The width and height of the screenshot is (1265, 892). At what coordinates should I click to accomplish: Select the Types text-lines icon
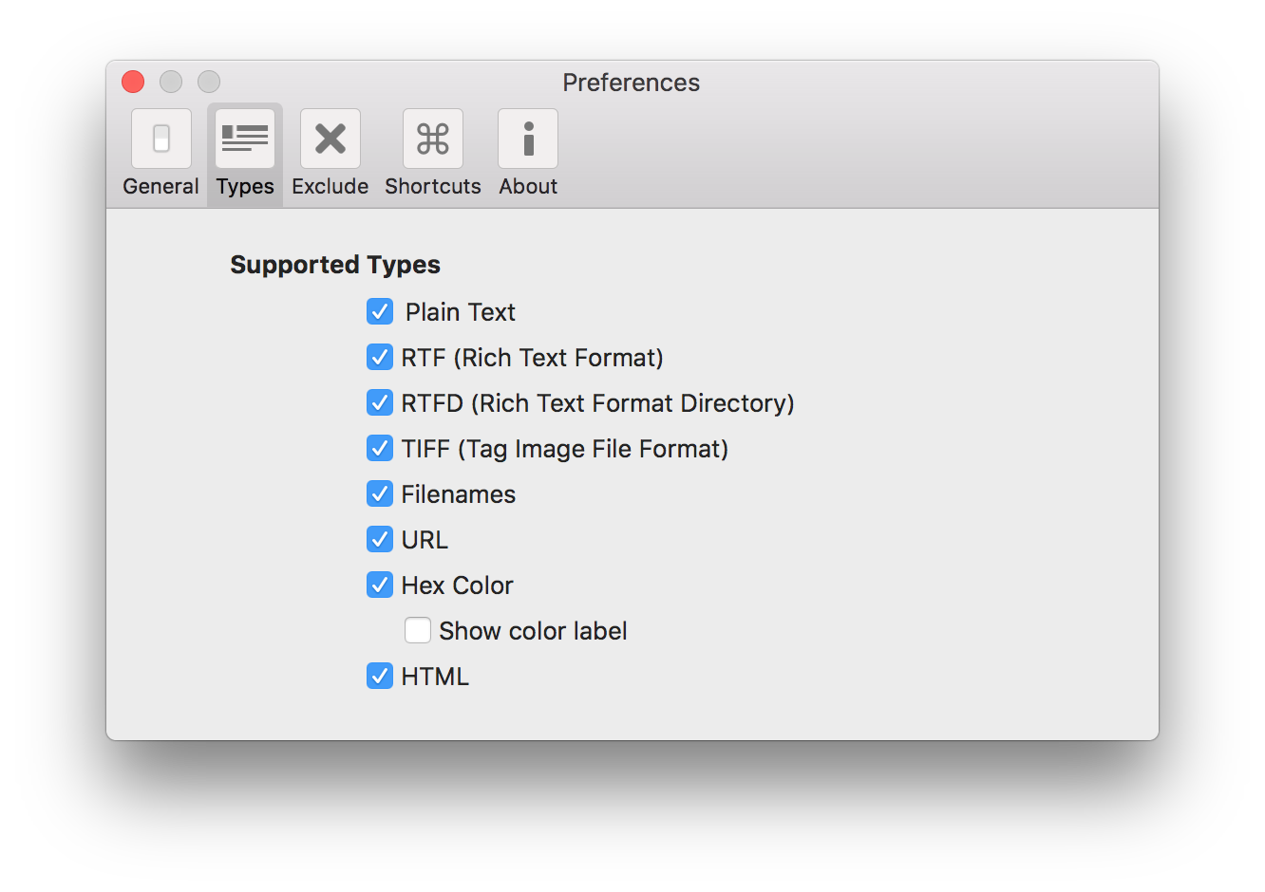pos(245,139)
